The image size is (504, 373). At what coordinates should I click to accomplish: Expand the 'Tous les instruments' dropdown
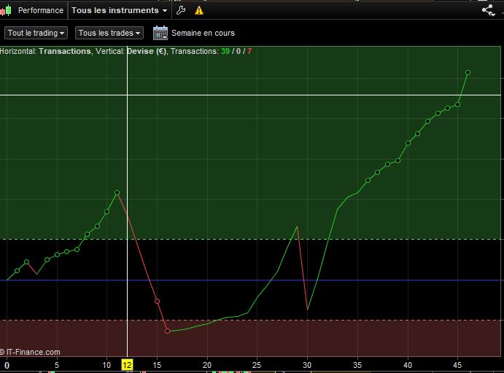119,10
